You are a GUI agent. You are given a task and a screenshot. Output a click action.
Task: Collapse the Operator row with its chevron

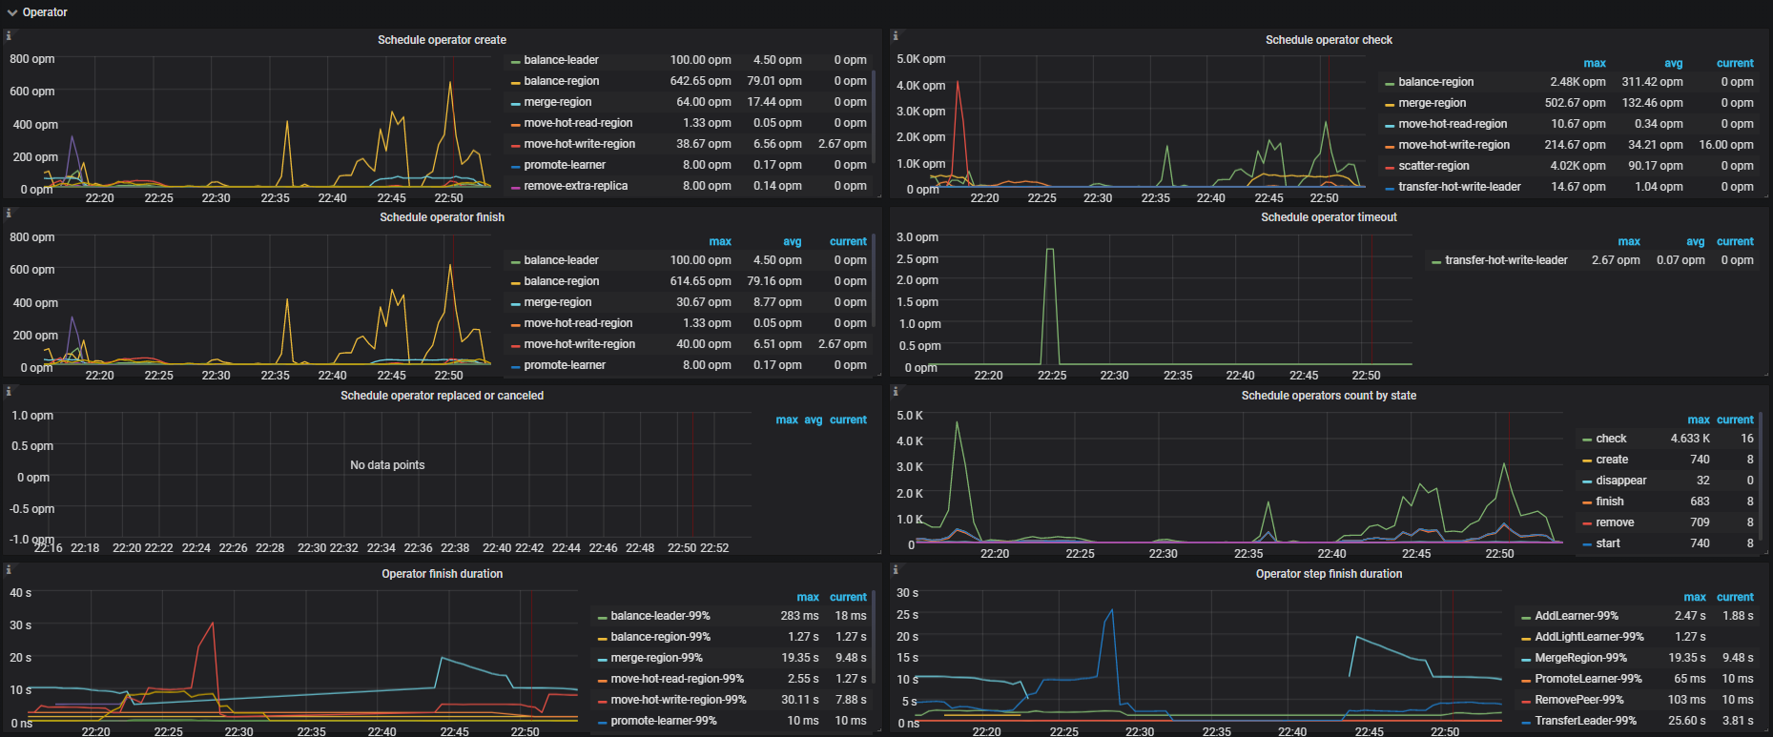point(12,12)
